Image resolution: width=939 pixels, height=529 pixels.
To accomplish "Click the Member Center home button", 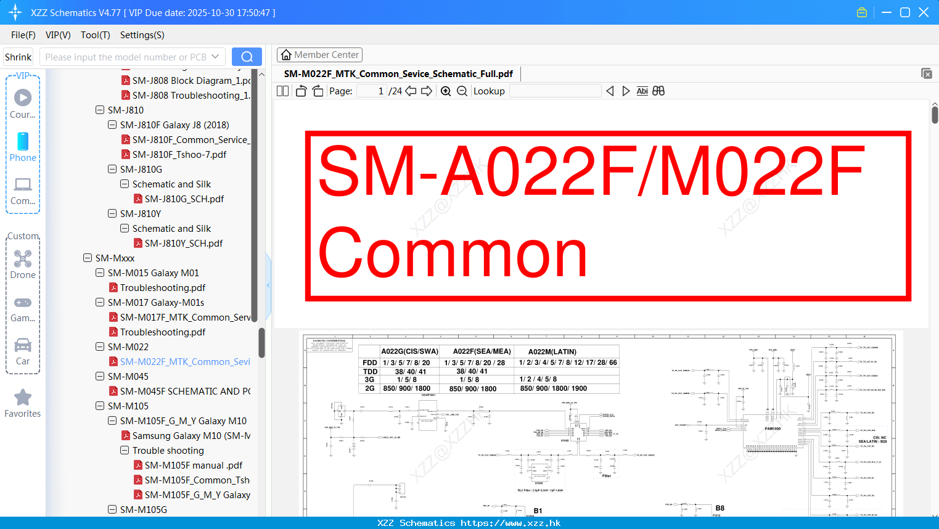I will pyautogui.click(x=319, y=55).
